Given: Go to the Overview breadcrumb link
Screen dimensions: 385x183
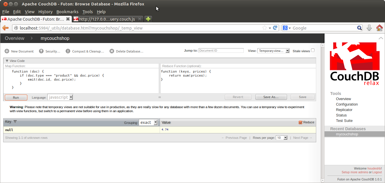Looking at the screenshot, I should tap(15, 38).
